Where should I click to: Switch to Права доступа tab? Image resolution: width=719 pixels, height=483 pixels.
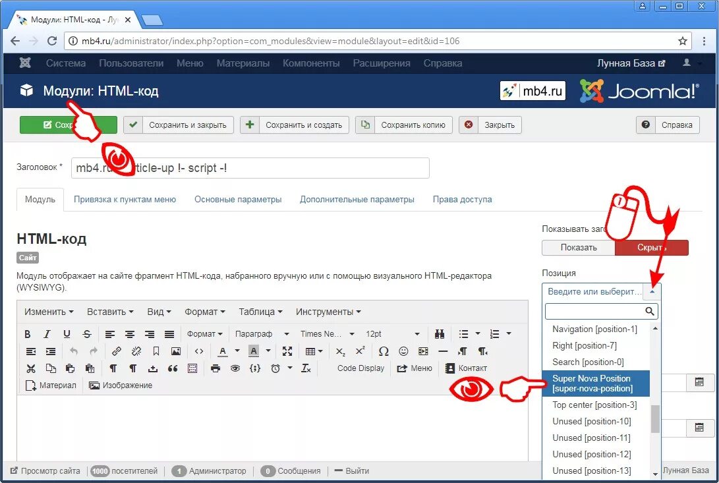(462, 200)
